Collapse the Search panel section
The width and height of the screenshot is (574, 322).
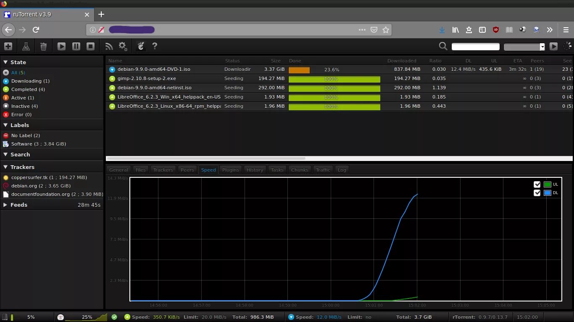click(52, 154)
